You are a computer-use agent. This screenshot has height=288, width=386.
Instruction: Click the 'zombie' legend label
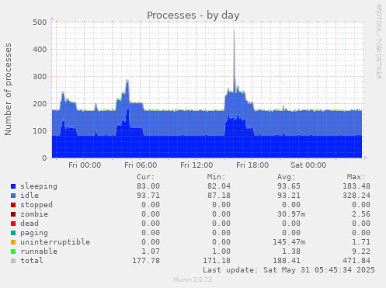coord(34,214)
